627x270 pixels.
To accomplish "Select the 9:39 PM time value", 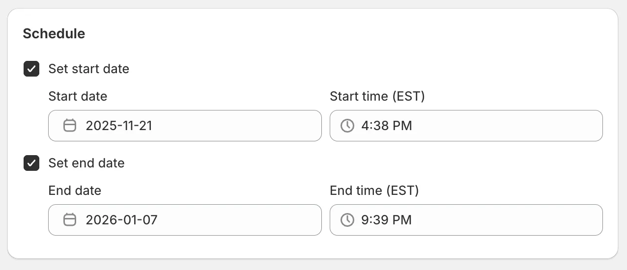I will (386, 220).
